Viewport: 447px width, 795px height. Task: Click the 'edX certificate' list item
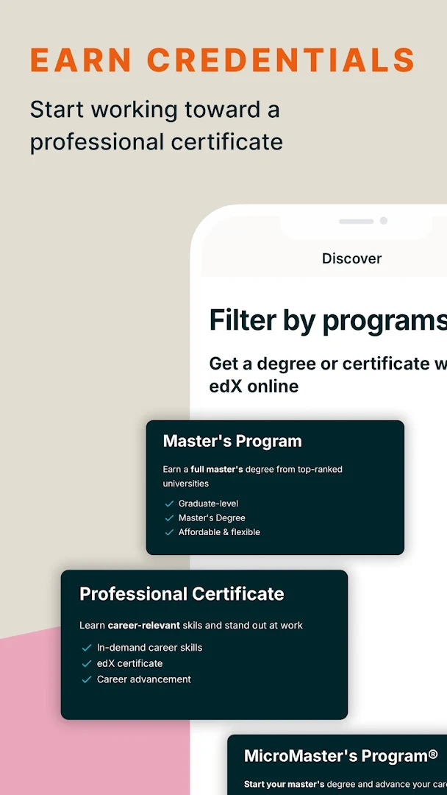tap(129, 663)
